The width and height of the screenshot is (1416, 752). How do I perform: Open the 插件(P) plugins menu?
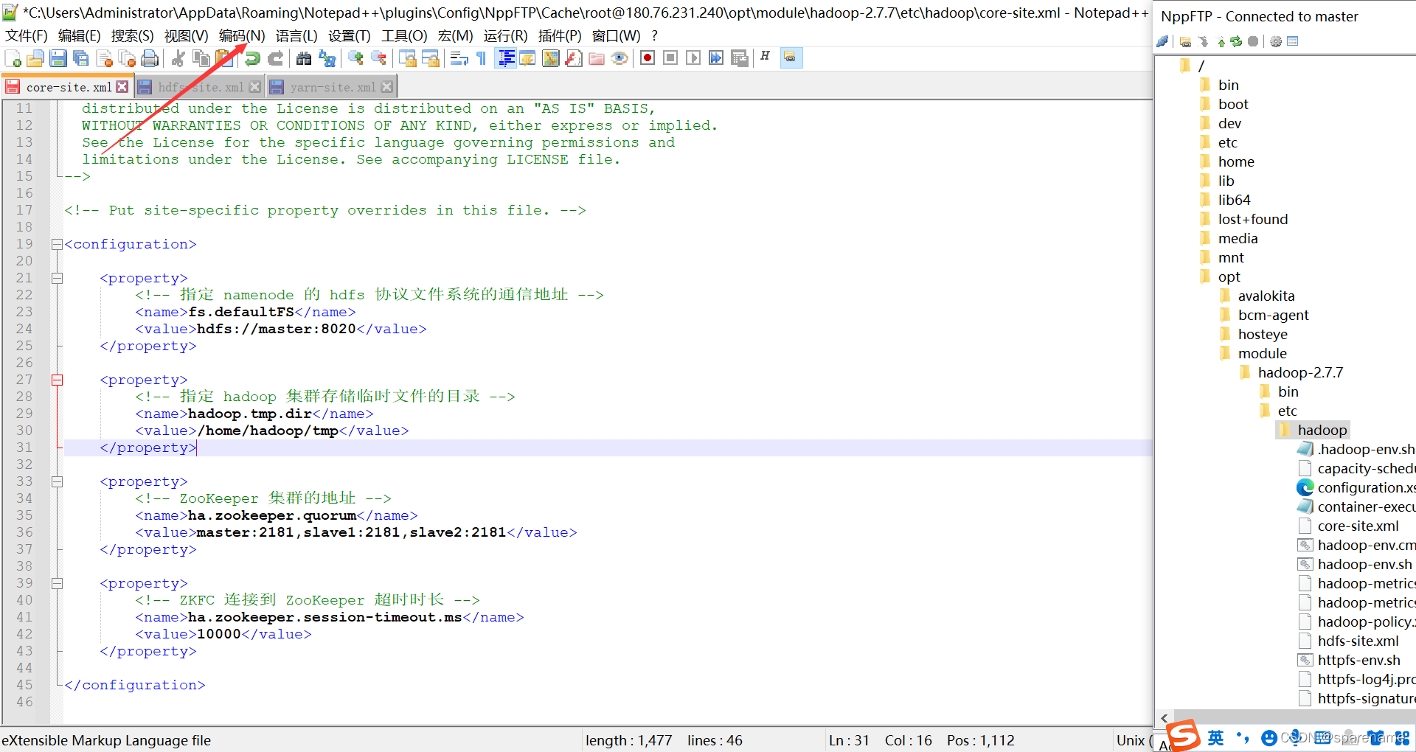560,36
